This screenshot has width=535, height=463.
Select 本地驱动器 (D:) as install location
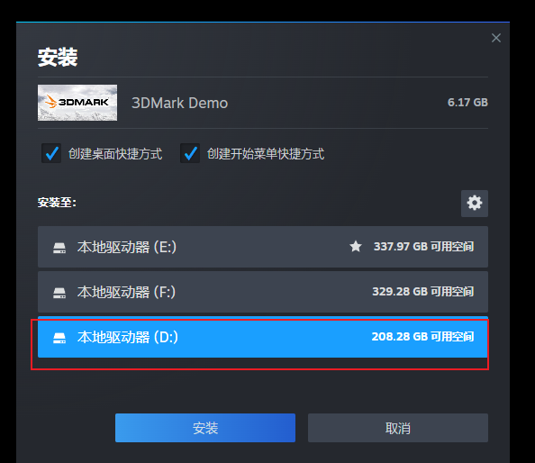coord(263,337)
